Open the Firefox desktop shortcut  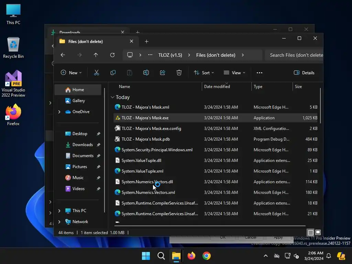tap(13, 114)
